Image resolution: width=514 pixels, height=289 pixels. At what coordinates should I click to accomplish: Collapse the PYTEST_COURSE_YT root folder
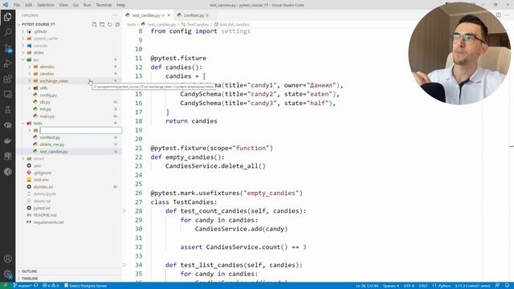(38, 24)
